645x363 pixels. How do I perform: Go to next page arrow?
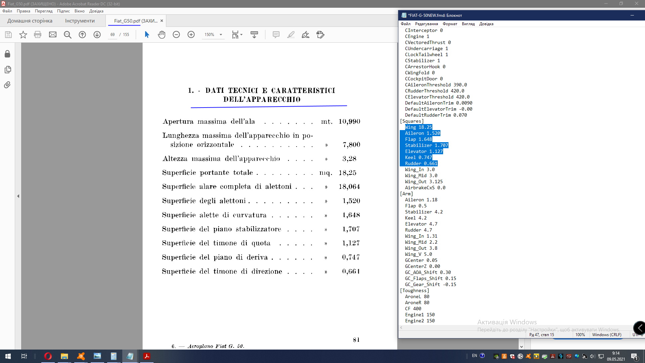[97, 35]
